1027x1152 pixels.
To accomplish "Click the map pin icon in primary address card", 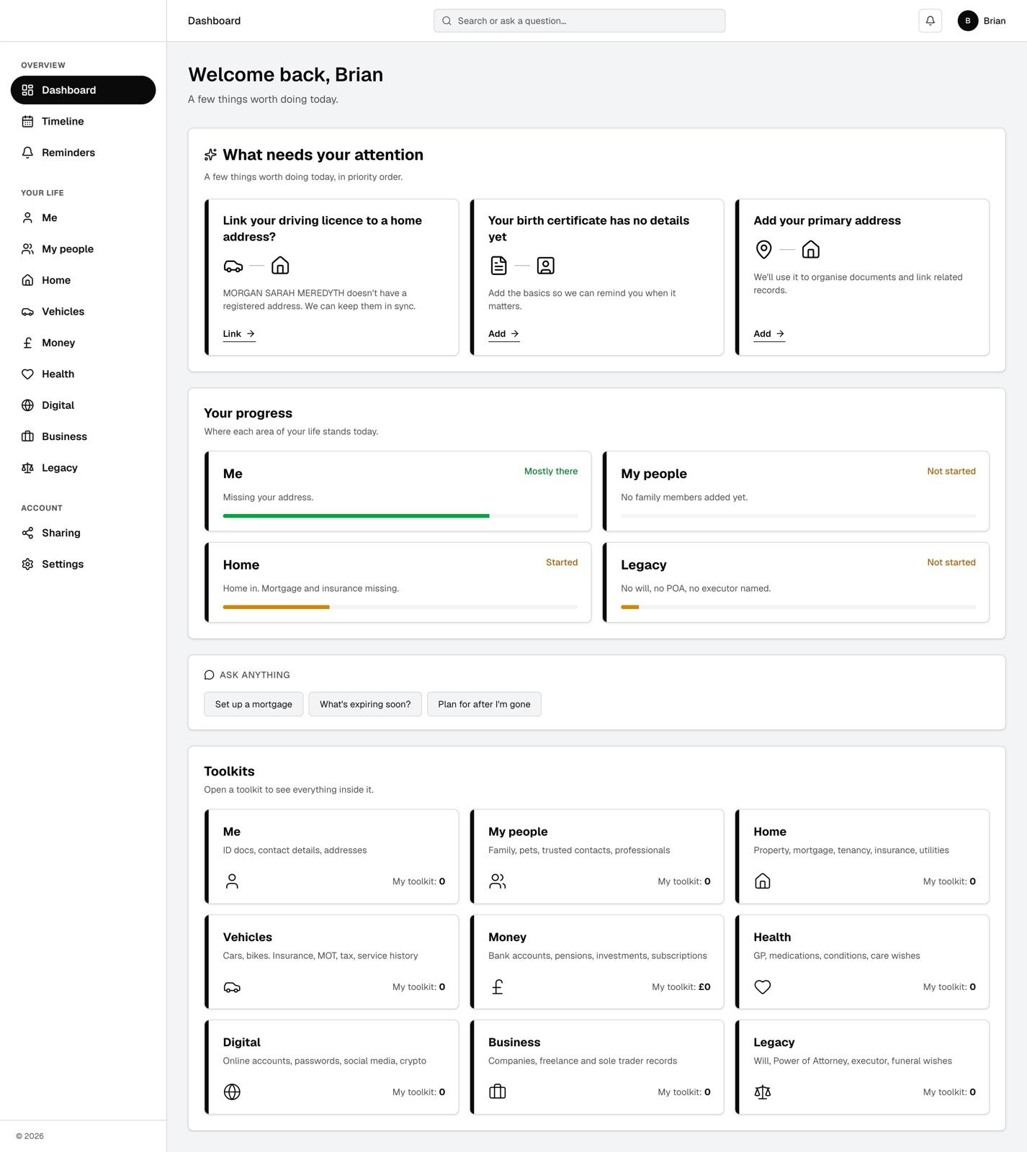I will pyautogui.click(x=763, y=250).
